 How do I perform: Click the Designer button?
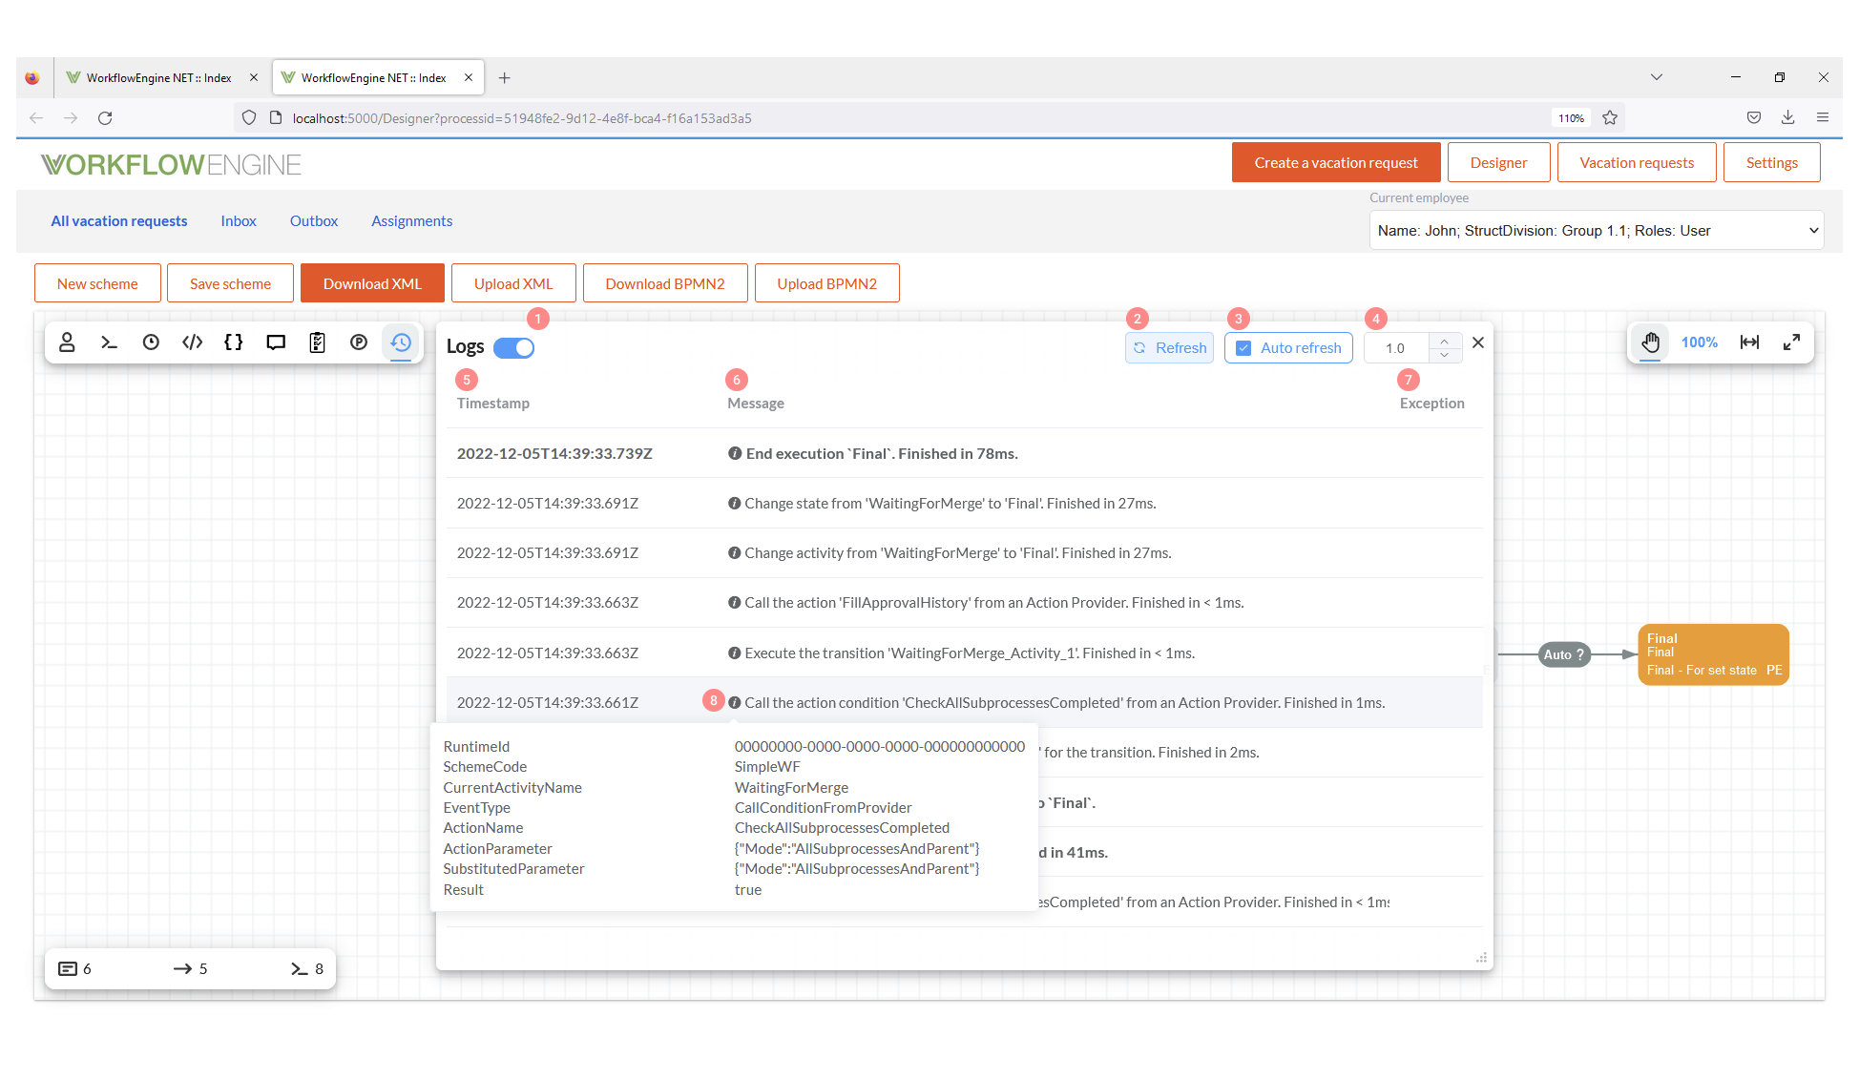tap(1498, 162)
